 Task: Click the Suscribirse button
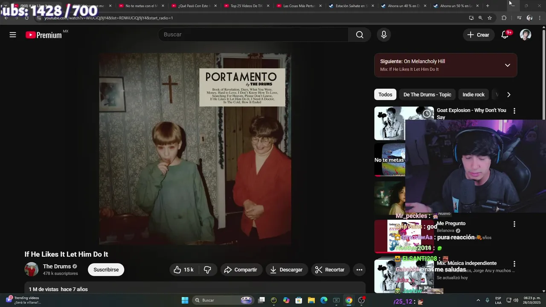[x=106, y=269]
